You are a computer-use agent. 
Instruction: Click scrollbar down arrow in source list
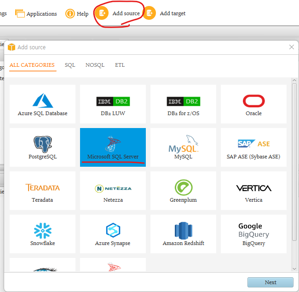click(294, 269)
